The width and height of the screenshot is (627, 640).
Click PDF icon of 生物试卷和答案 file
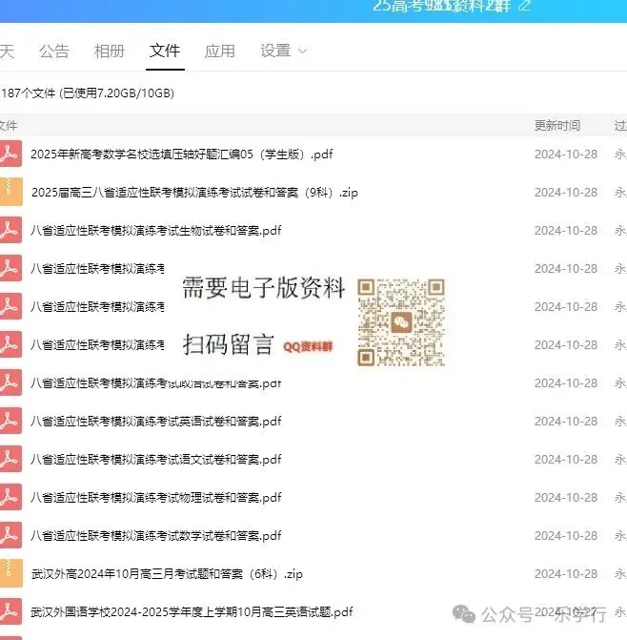pos(10,230)
